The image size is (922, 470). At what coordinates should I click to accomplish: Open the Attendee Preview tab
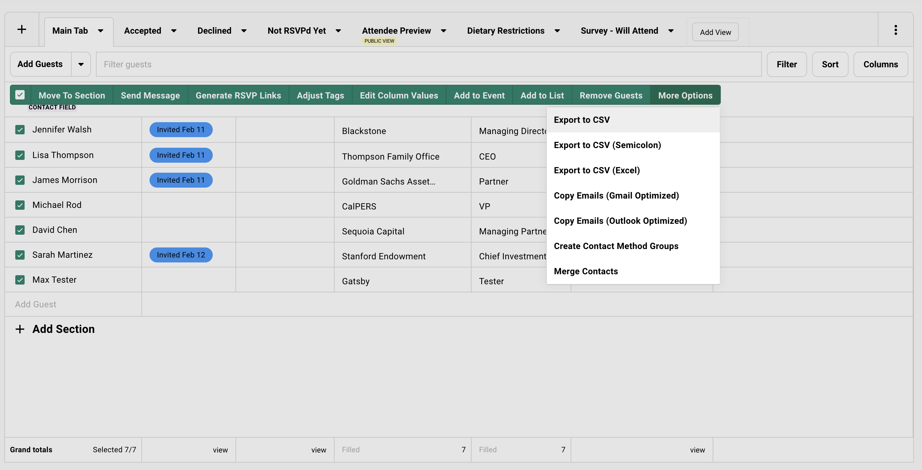[396, 31]
